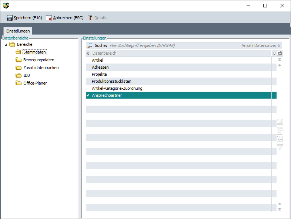This screenshot has width=291, height=219.
Task: Open the column chooser icon in header
Action: (280, 53)
